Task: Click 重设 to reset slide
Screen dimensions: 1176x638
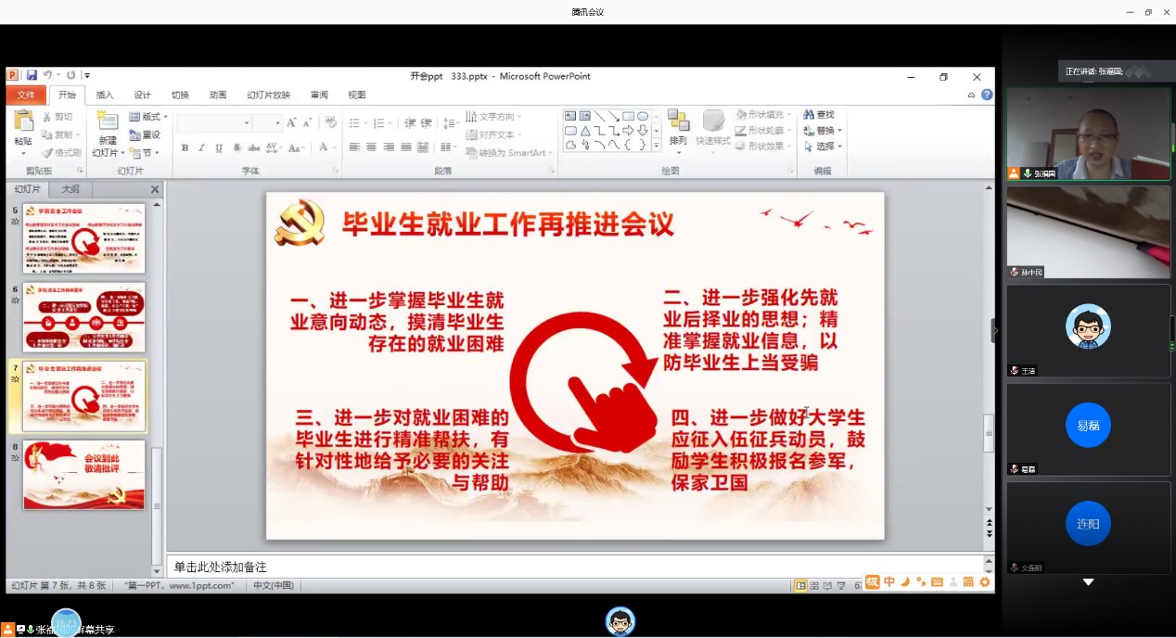Action: click(146, 134)
